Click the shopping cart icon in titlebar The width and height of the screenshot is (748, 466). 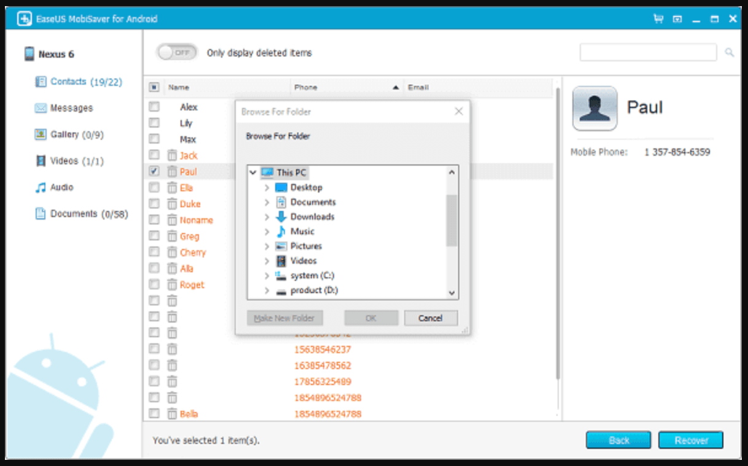[657, 18]
